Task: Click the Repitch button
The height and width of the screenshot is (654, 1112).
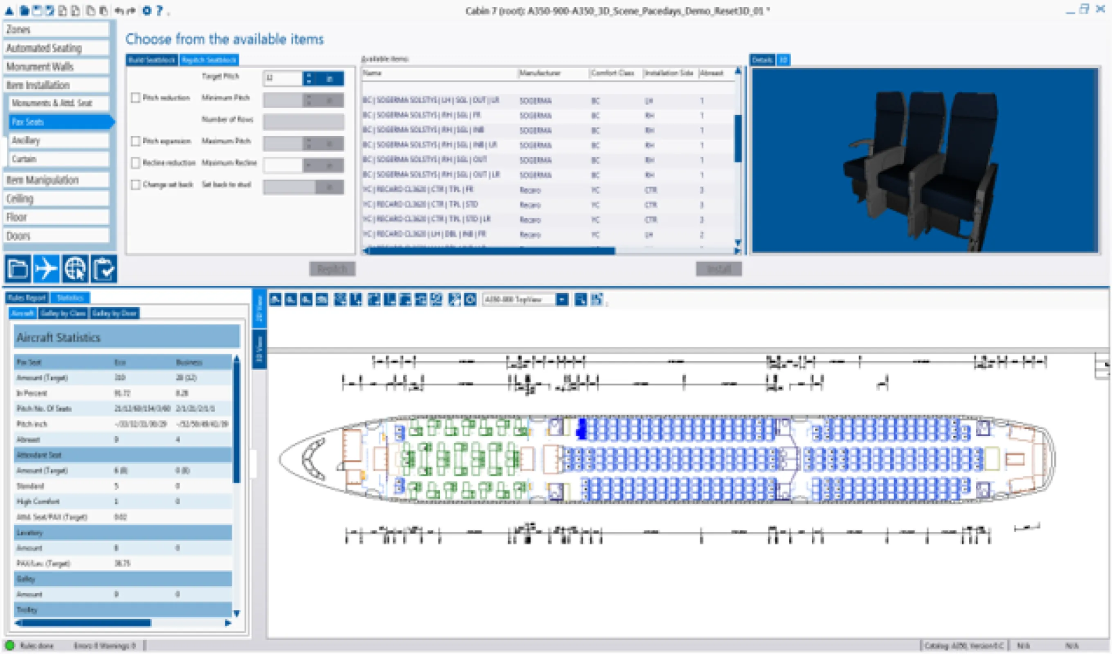Action: 332,269
